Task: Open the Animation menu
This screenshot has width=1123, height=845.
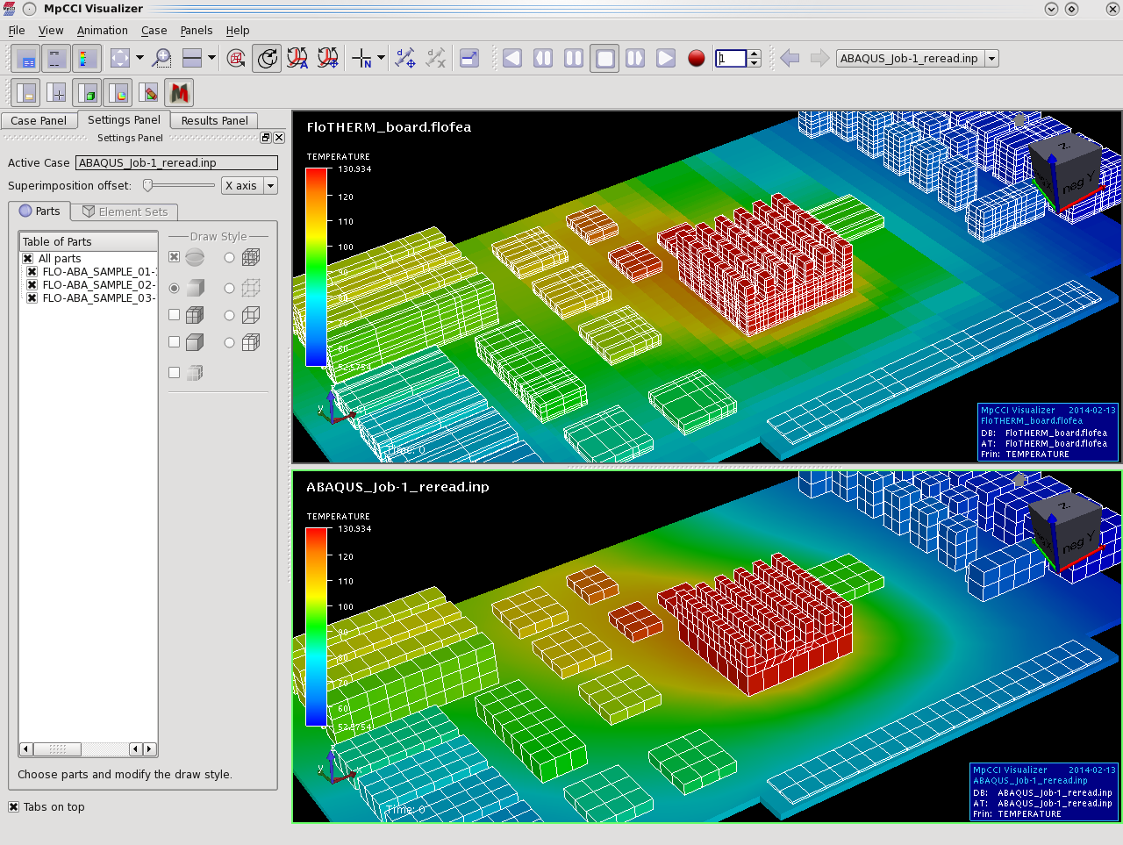Action: (103, 30)
